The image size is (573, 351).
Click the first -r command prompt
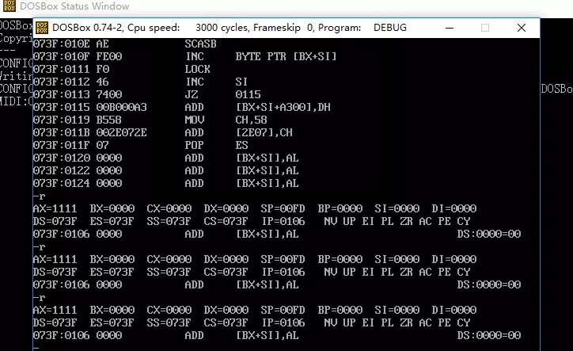(x=37, y=196)
